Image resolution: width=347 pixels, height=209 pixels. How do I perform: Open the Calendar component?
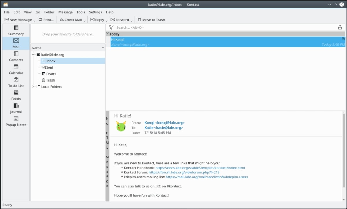[x=16, y=69]
